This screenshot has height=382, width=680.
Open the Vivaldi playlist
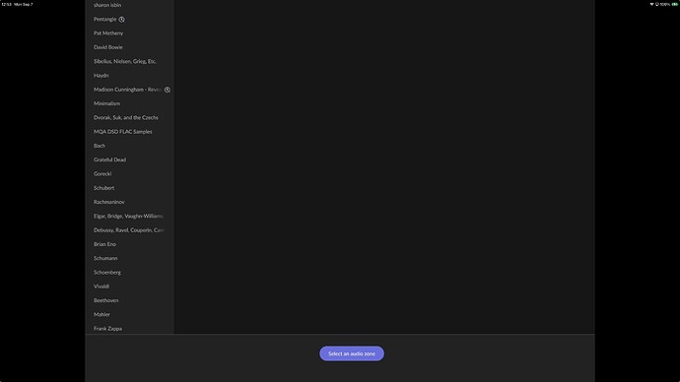102,286
